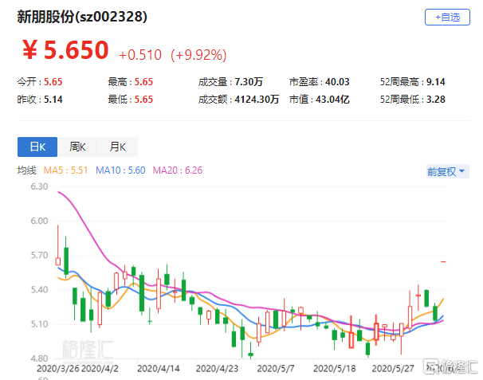Screen dimensions: 483x380
Task: Click the 6.00 price axis label
Action: 39,221
